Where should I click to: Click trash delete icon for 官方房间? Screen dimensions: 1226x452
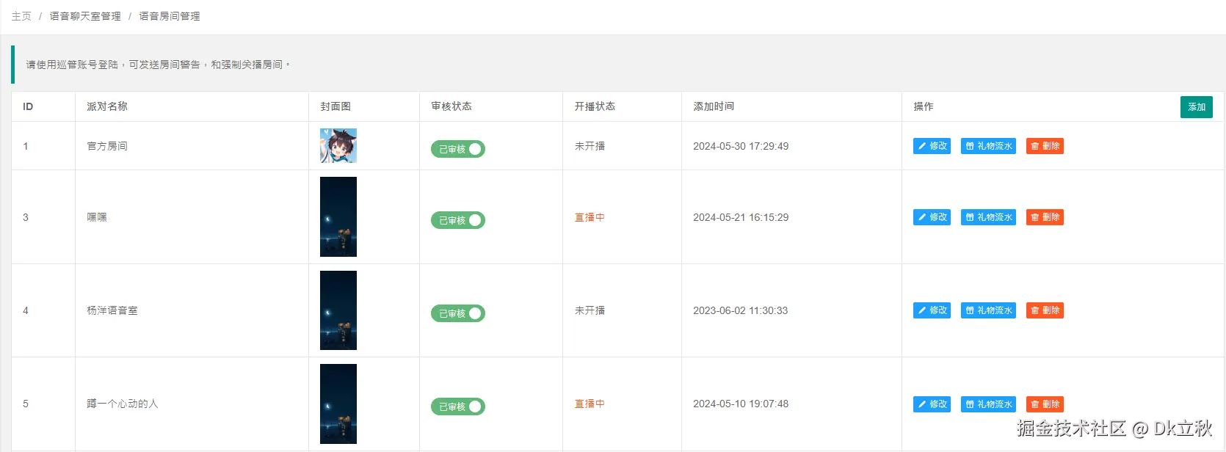click(x=1035, y=146)
